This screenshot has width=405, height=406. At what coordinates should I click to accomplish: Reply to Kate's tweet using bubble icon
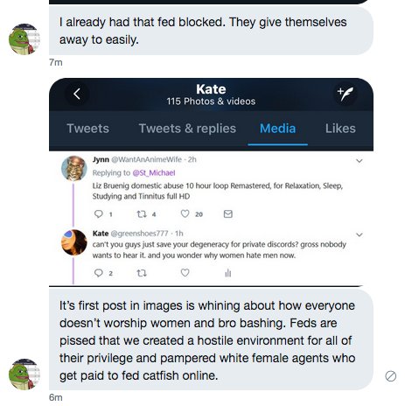99,273
